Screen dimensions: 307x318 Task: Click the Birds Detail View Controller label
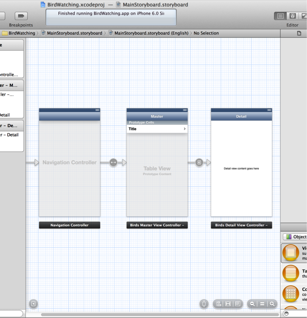[241, 225]
